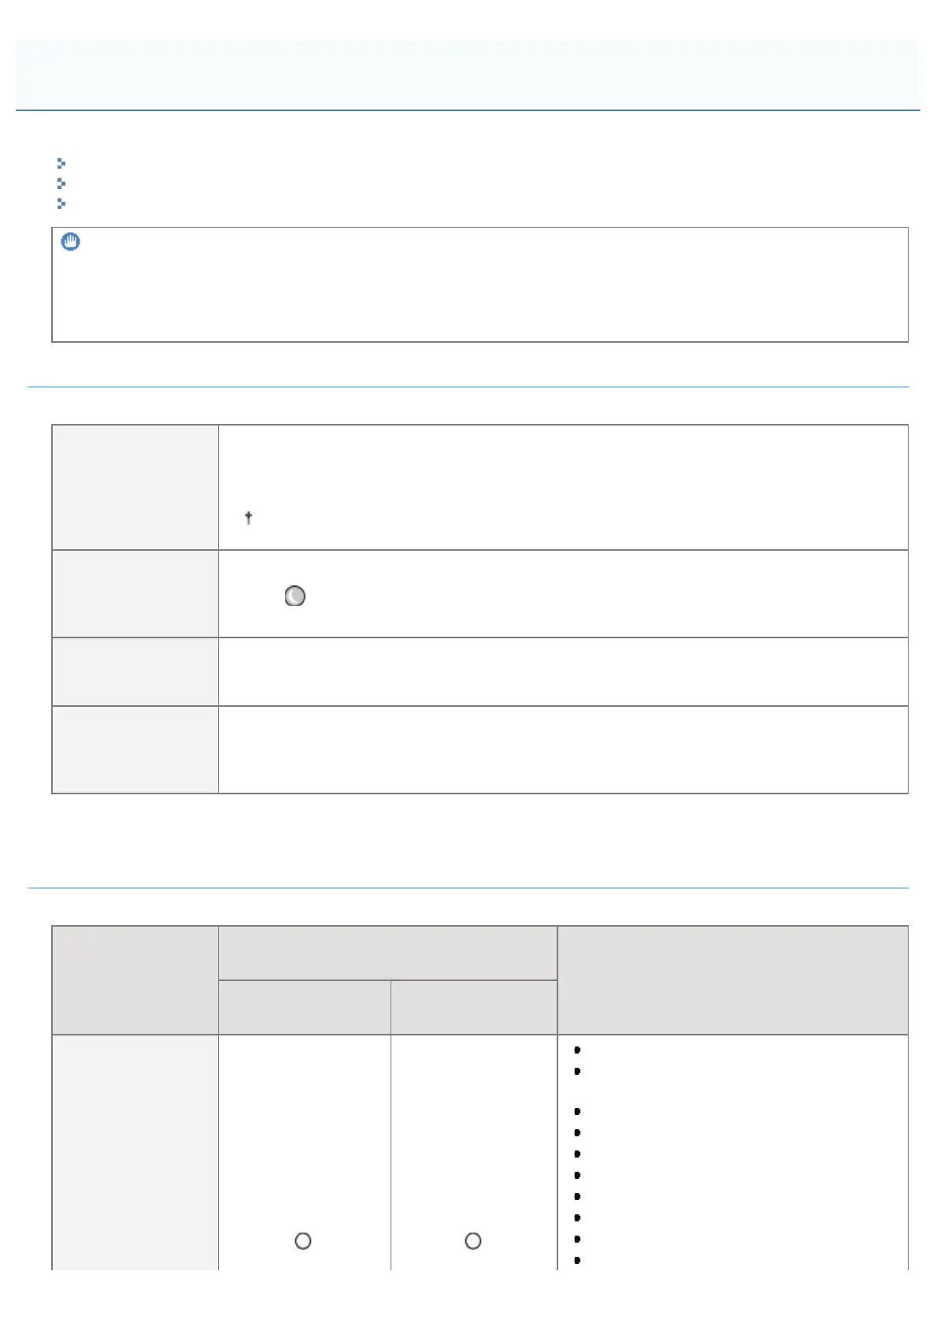
Task: Click the tall header cell above the bulleted list
Action: point(732,979)
